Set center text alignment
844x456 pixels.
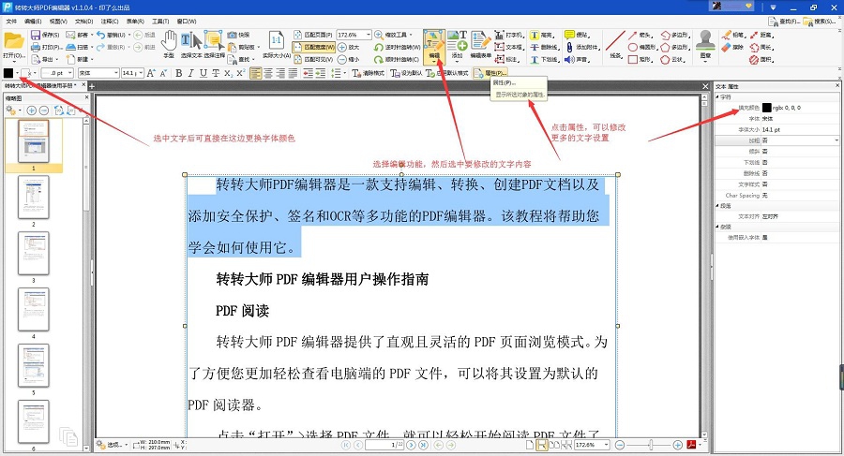click(268, 73)
